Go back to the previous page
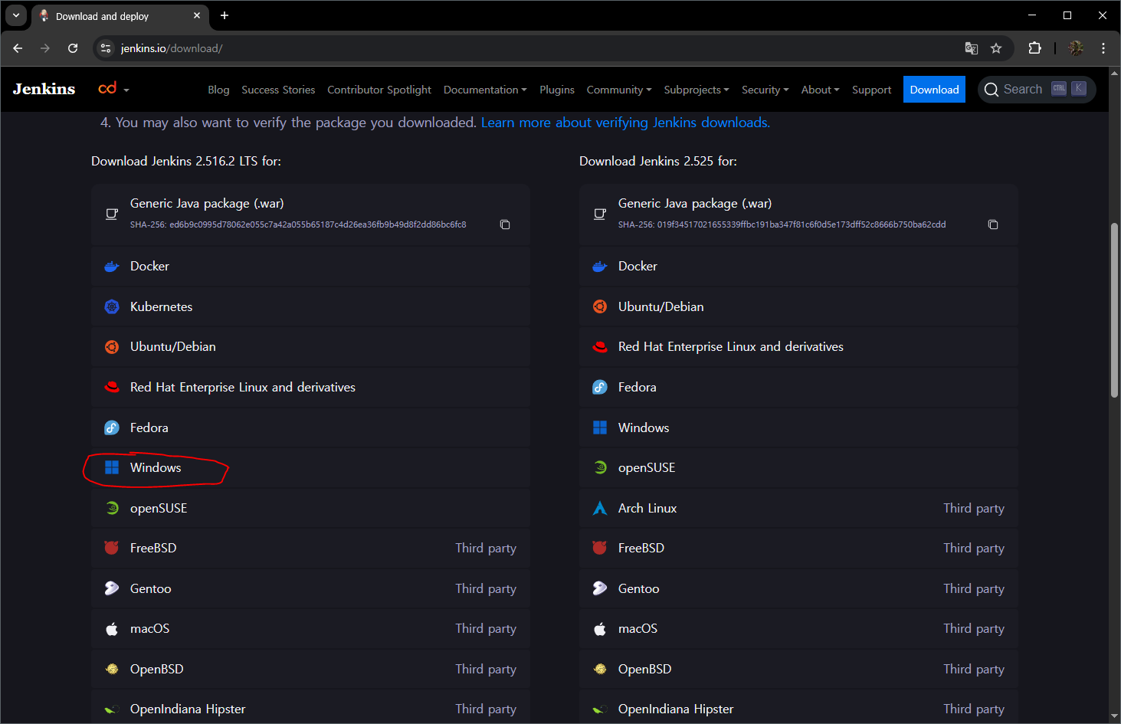 18,48
